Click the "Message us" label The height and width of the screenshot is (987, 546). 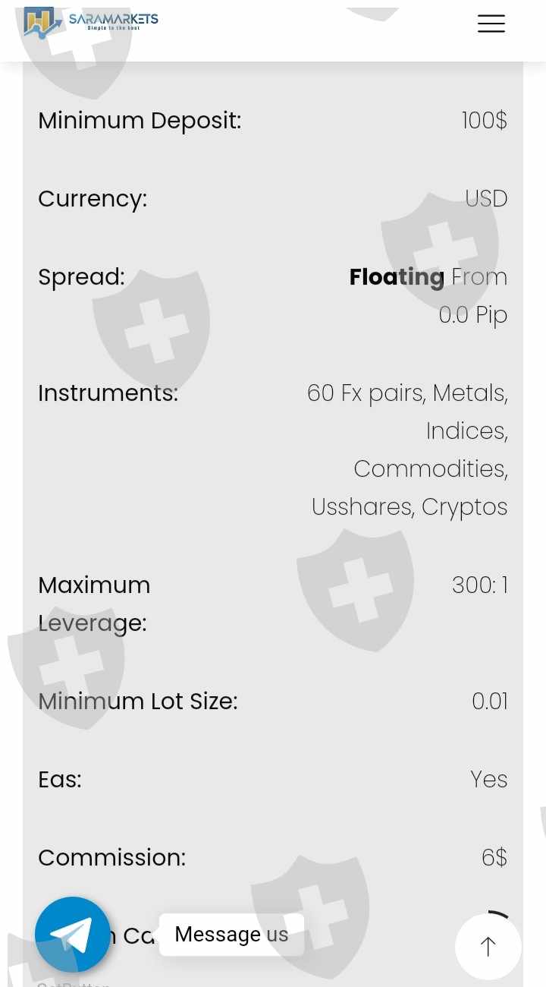(x=231, y=934)
